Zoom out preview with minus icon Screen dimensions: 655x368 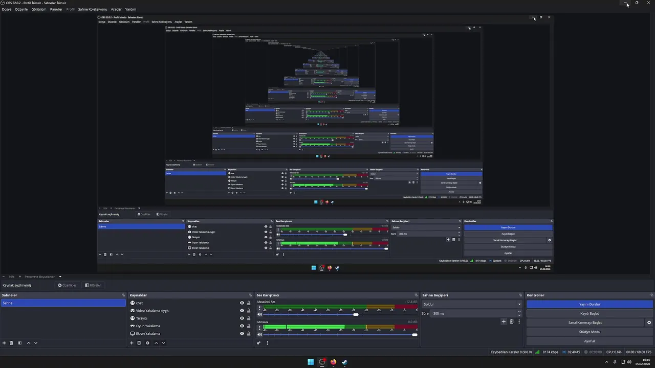(x=3, y=277)
